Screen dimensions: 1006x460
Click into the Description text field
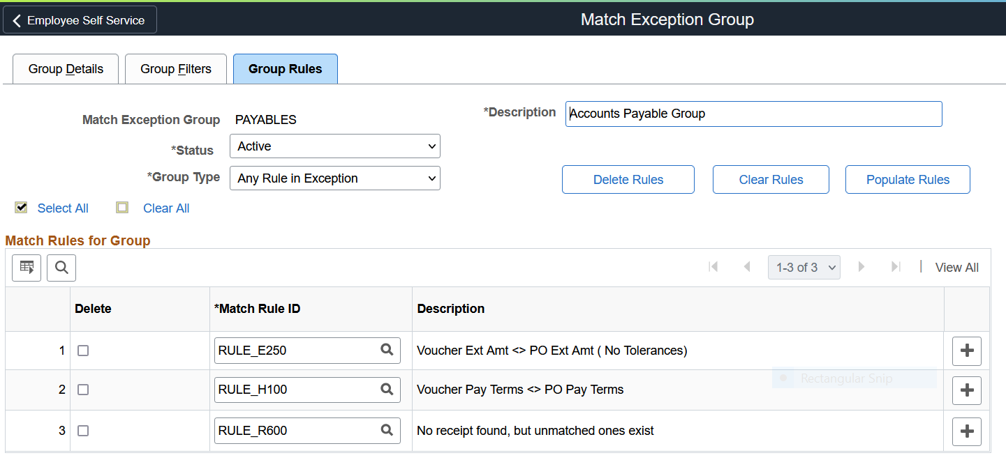[x=753, y=114]
